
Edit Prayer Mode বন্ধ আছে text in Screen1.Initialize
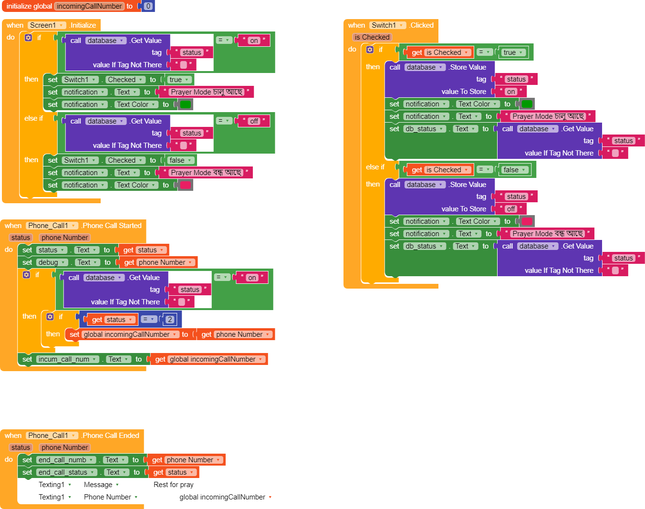click(x=206, y=173)
